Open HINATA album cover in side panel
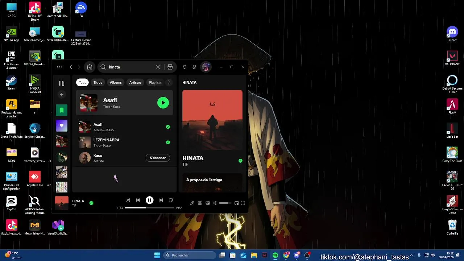This screenshot has width=464, height=261. tap(212, 120)
